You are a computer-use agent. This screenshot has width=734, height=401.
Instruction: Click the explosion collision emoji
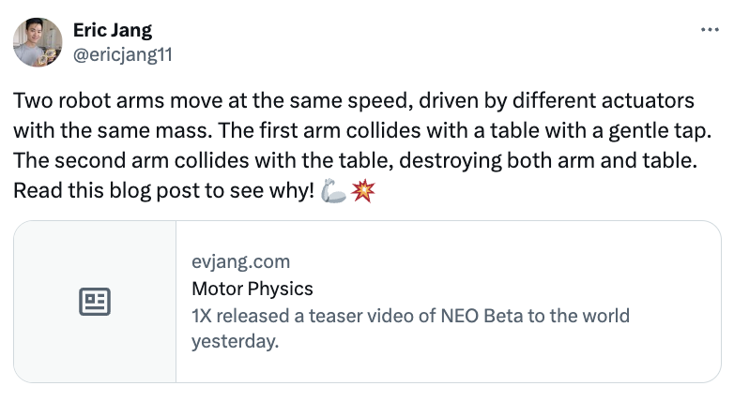[x=361, y=192]
